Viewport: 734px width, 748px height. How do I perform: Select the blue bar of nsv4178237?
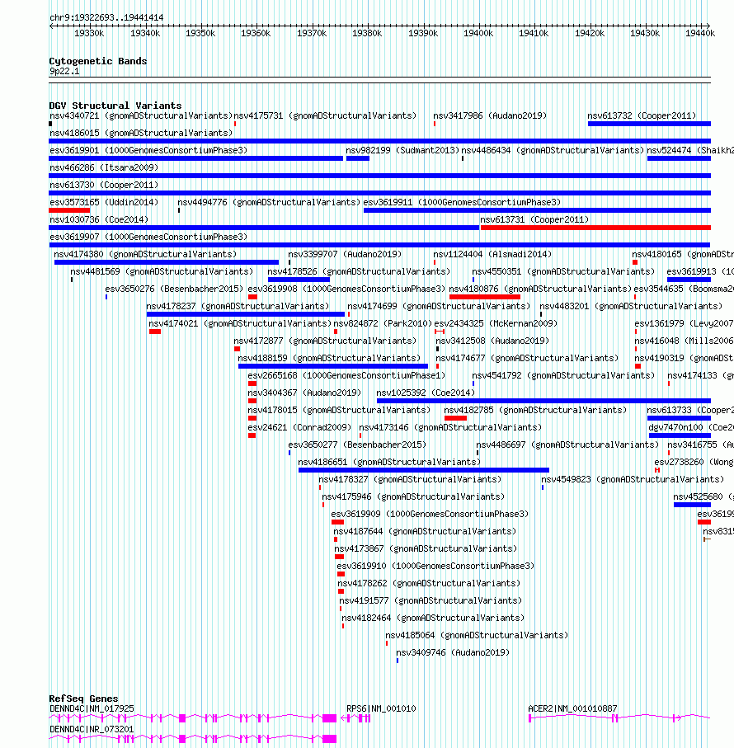click(246, 314)
